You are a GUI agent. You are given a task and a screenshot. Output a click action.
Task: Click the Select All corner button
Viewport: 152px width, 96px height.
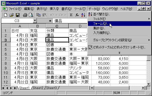(x=6, y=26)
